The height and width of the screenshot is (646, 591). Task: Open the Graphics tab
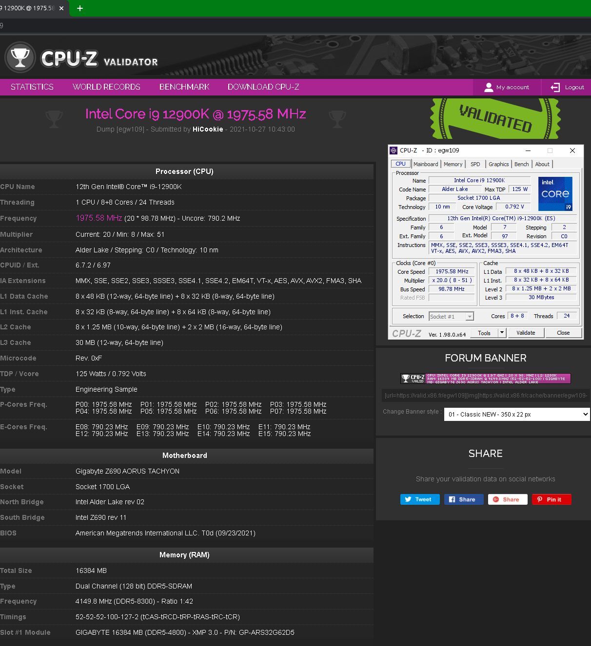pyautogui.click(x=498, y=164)
